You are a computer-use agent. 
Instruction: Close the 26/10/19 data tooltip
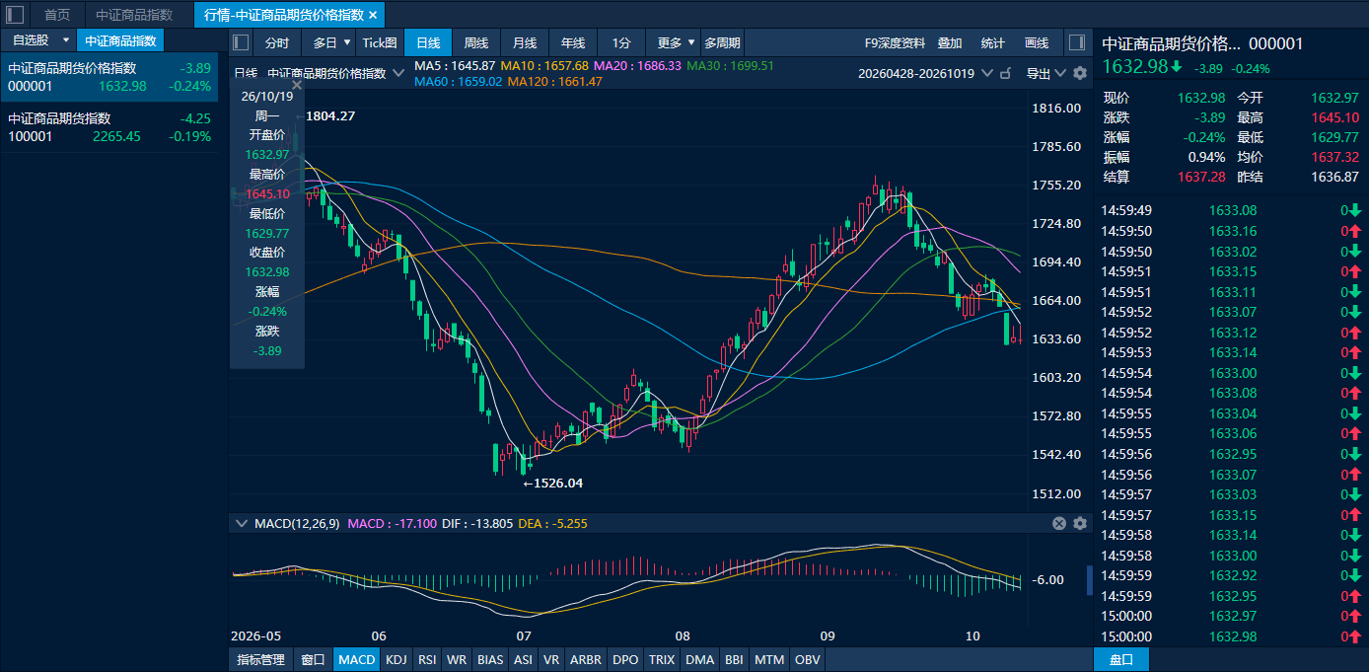tap(297, 85)
